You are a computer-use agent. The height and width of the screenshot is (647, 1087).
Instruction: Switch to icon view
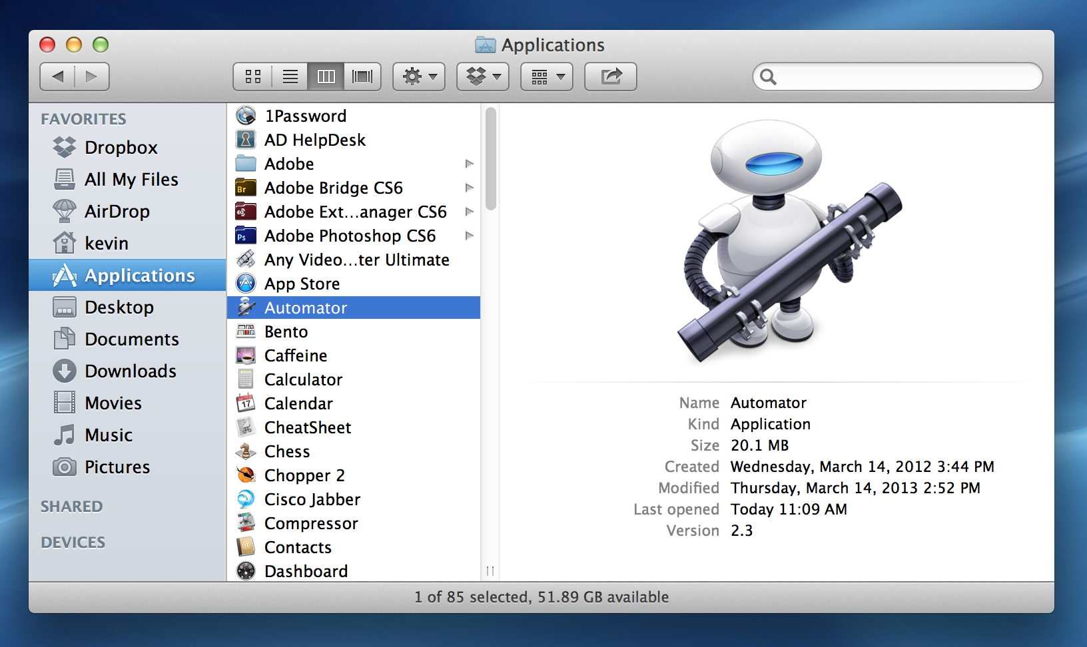(253, 77)
